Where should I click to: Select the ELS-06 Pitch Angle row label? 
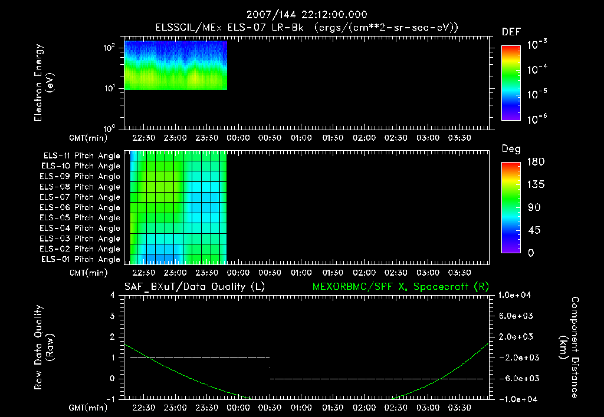80,208
